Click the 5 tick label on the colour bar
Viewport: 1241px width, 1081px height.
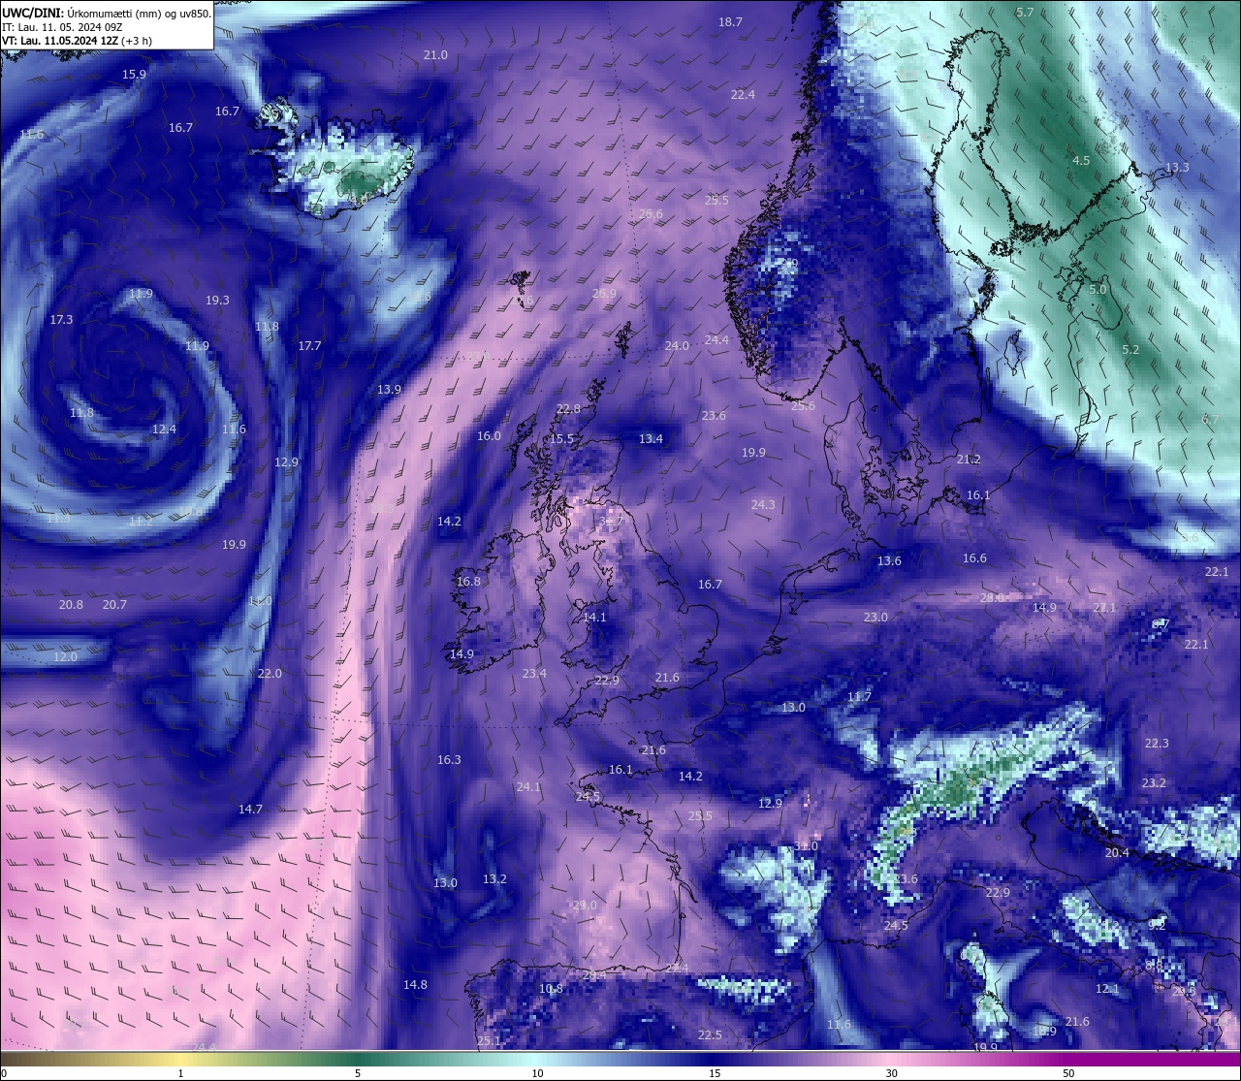[x=358, y=1073]
